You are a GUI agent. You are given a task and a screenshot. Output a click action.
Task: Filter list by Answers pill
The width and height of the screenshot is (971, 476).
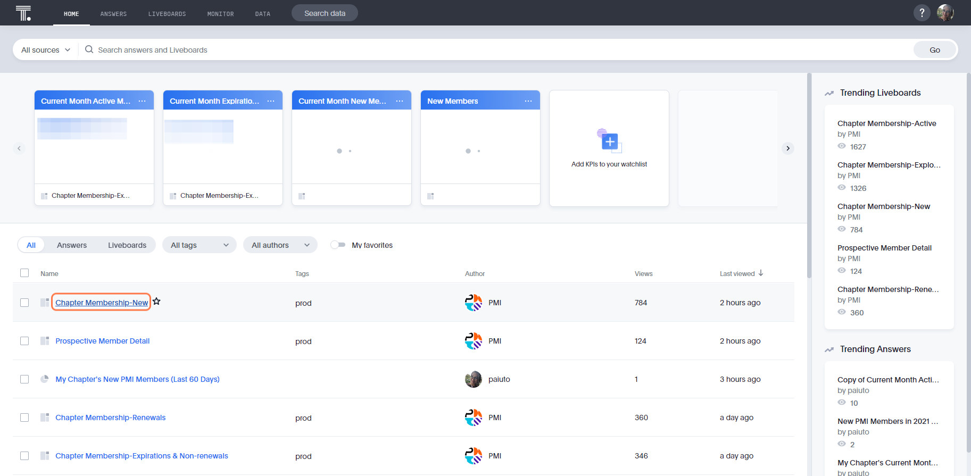click(x=72, y=245)
